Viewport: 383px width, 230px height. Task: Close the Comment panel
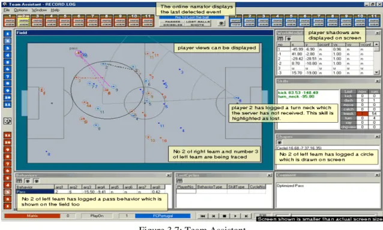point(378,175)
